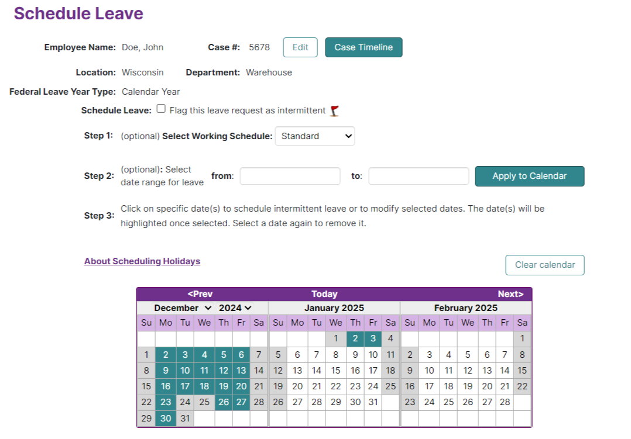Click the red flag intermittent icon
631x439 pixels.
[334, 111]
